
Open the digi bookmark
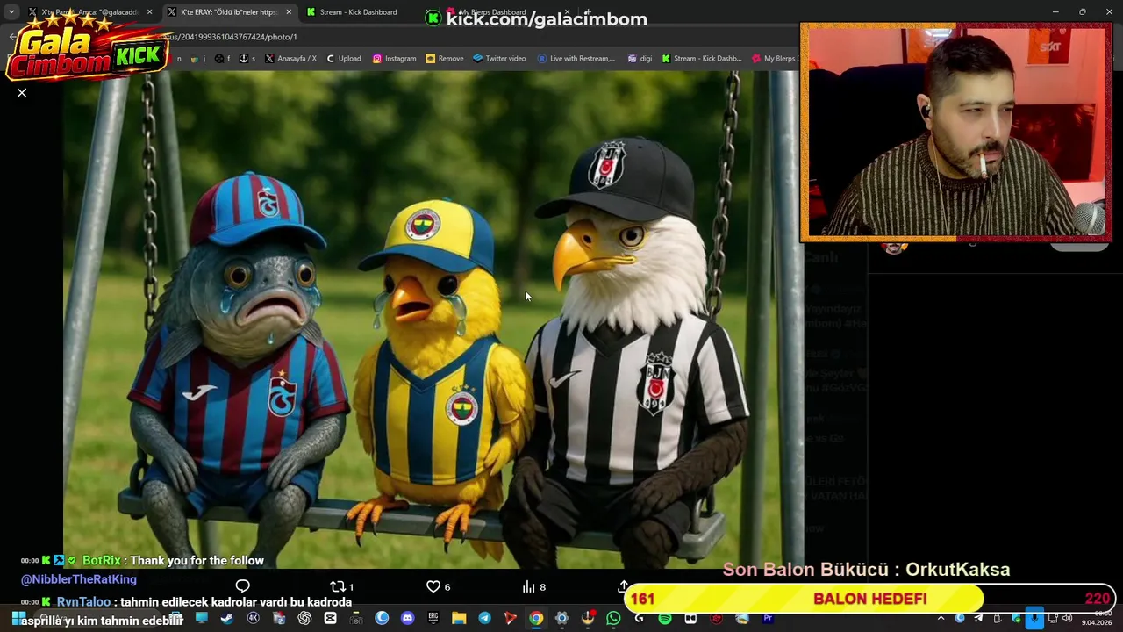pos(640,59)
